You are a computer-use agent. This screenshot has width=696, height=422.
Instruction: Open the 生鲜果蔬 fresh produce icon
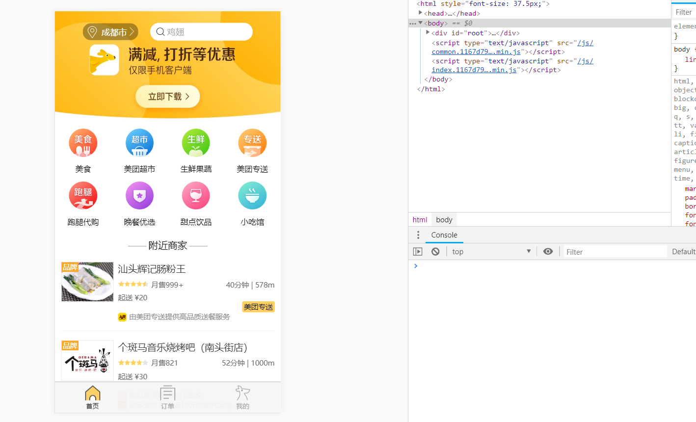(x=196, y=143)
